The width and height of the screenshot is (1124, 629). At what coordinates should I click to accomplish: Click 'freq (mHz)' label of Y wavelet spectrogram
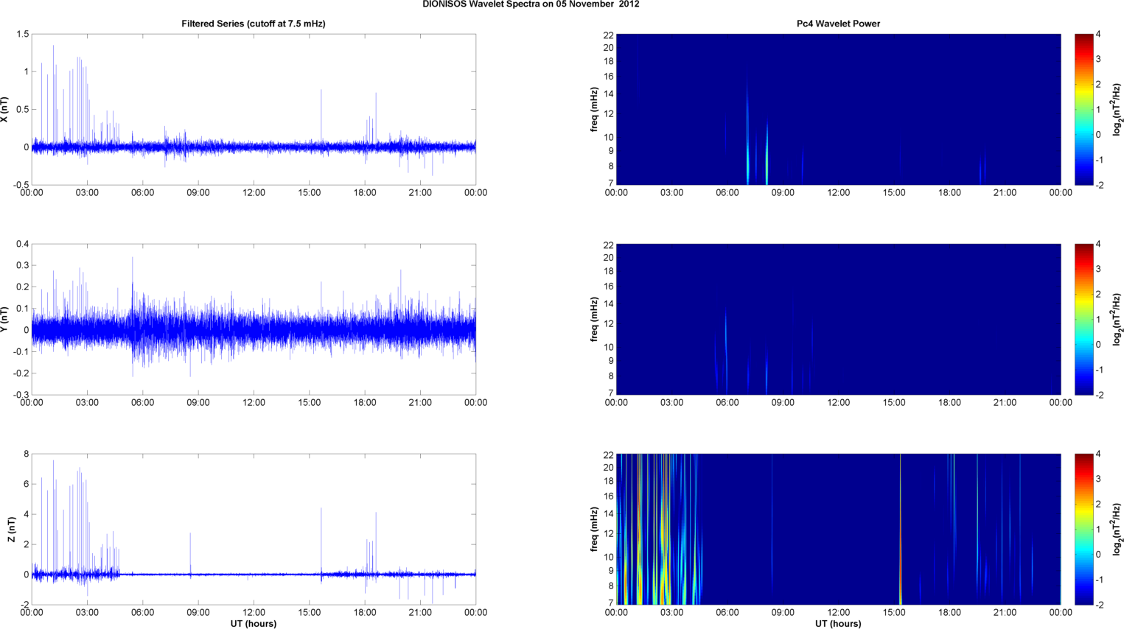click(593, 320)
